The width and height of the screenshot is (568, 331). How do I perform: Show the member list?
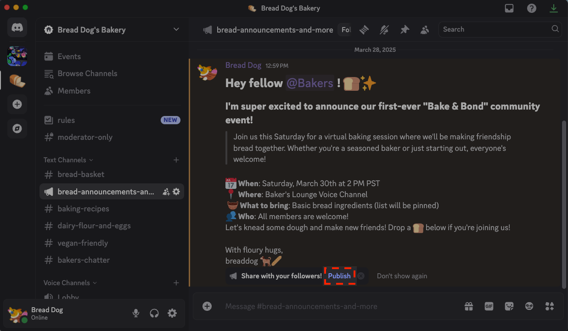[x=425, y=29]
